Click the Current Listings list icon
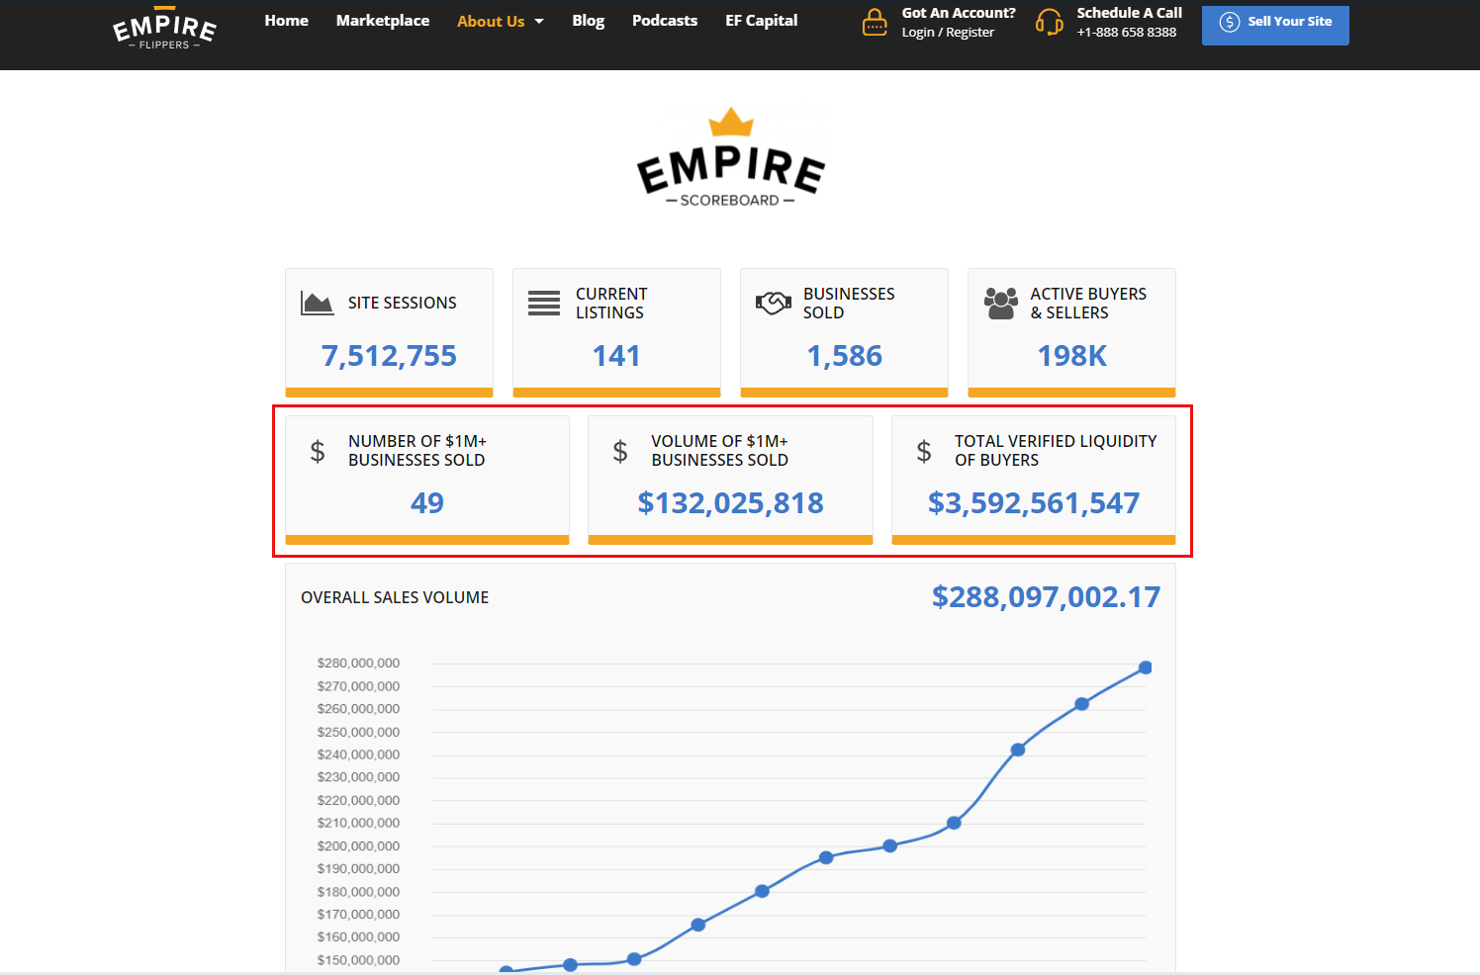This screenshot has width=1480, height=975. coord(544,303)
